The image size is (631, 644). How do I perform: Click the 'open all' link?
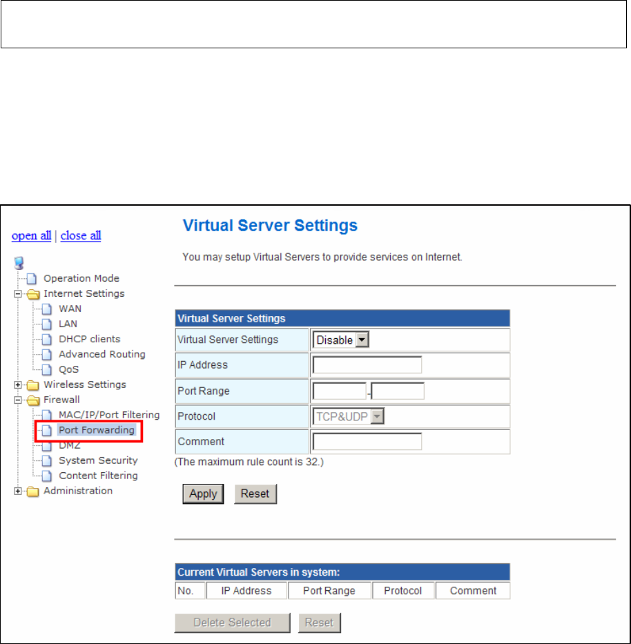point(31,236)
